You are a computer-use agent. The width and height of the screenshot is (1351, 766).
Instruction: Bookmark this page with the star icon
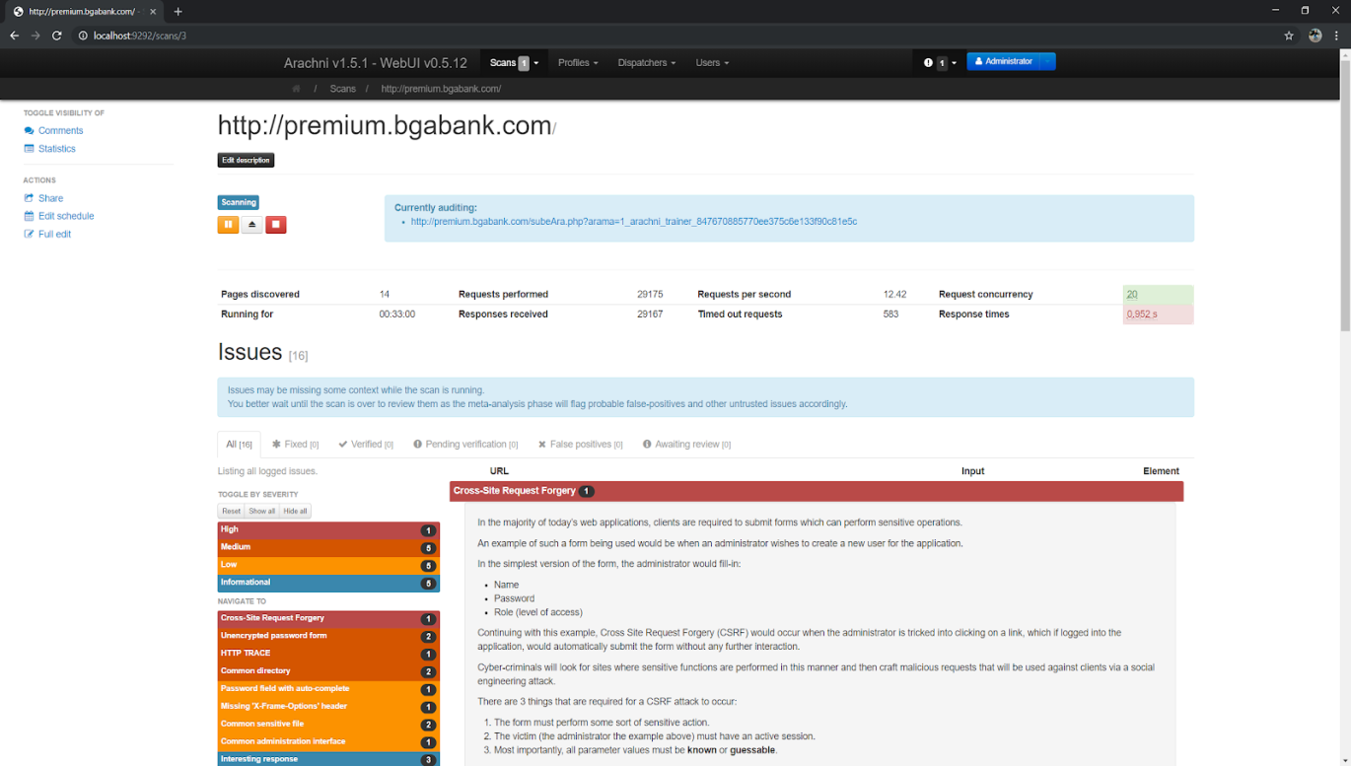pos(1289,35)
